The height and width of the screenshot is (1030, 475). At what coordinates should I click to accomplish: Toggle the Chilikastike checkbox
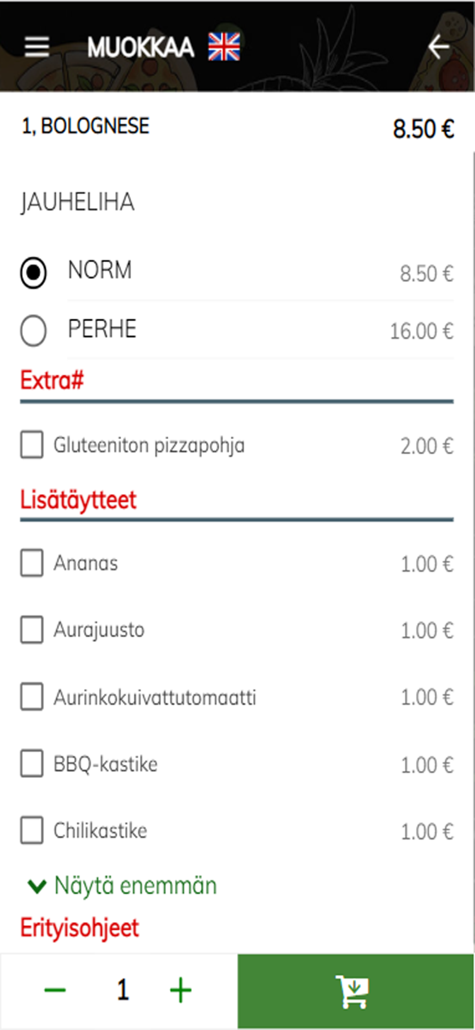pos(32,830)
